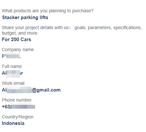The image size is (146, 132).
Task: Click the 'What products are you planning to purchase?' question
Action: (48, 11)
